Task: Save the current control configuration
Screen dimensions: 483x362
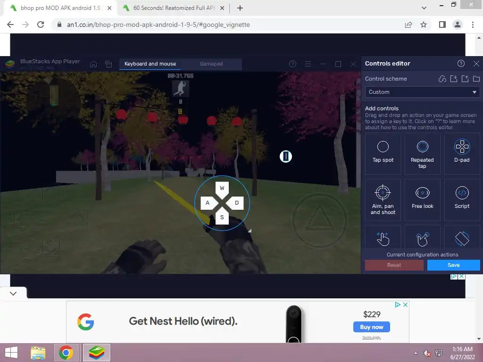Action: 453,265
